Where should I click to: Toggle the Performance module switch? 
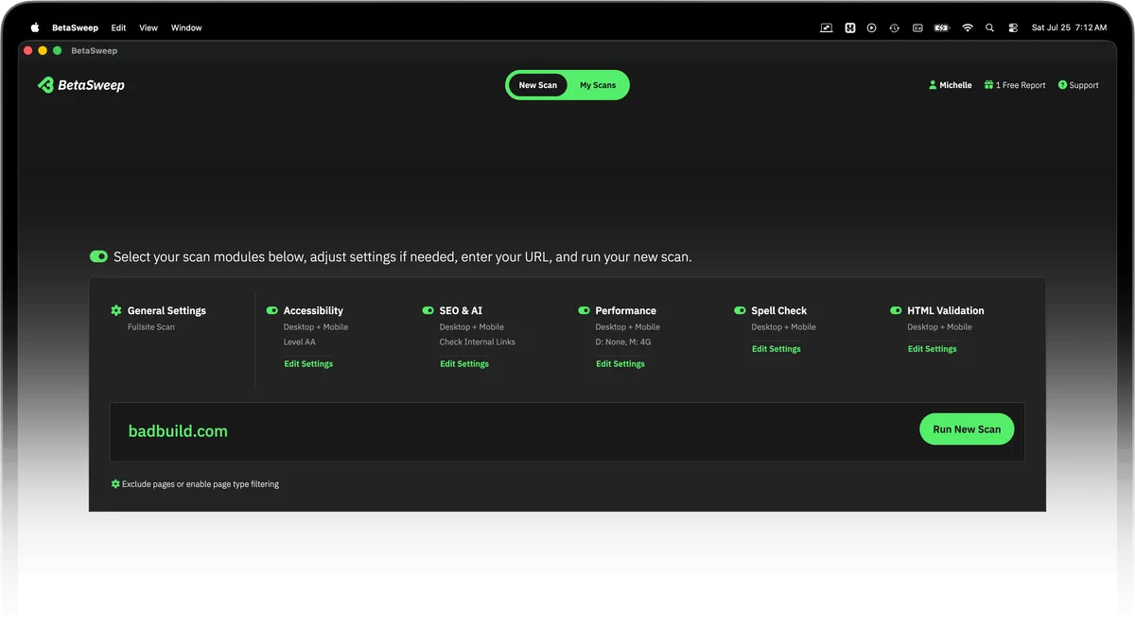click(585, 310)
